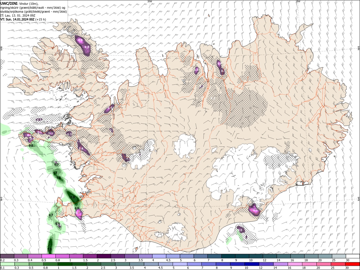Click the dark teal swatch starting at 8

click(x=228, y=256)
